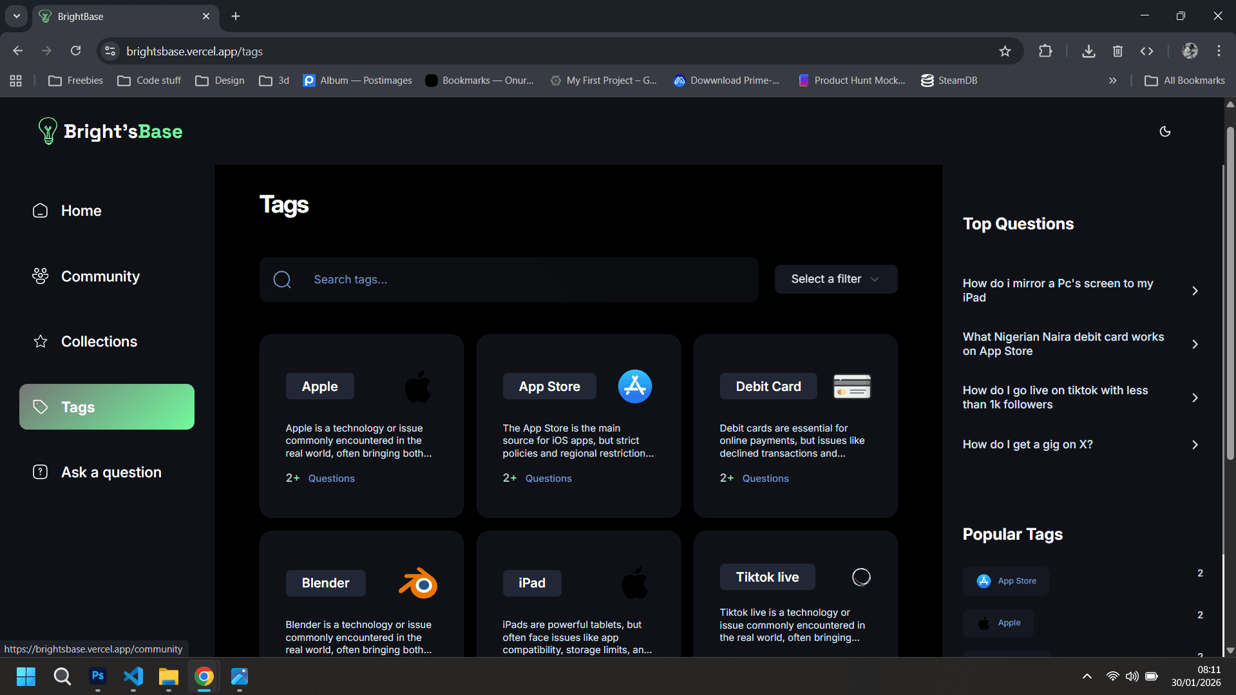Image resolution: width=1236 pixels, height=695 pixels.
Task: Open the Questions link on the Apple card
Action: pyautogui.click(x=331, y=478)
